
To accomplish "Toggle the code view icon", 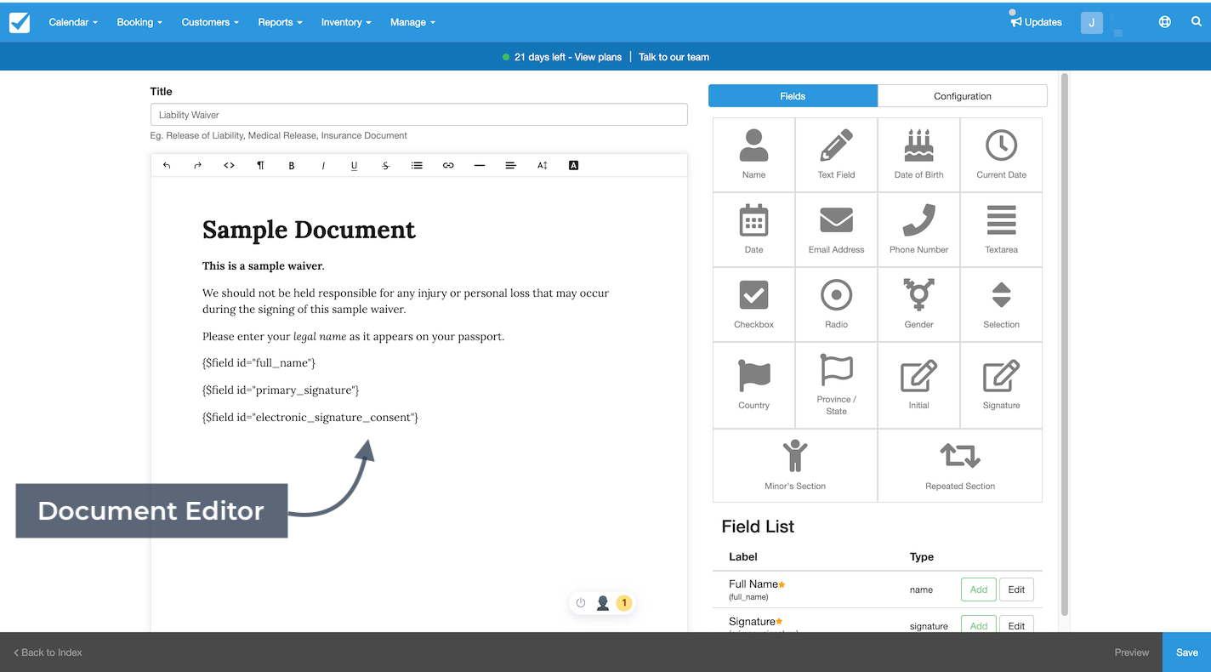I will tap(229, 166).
